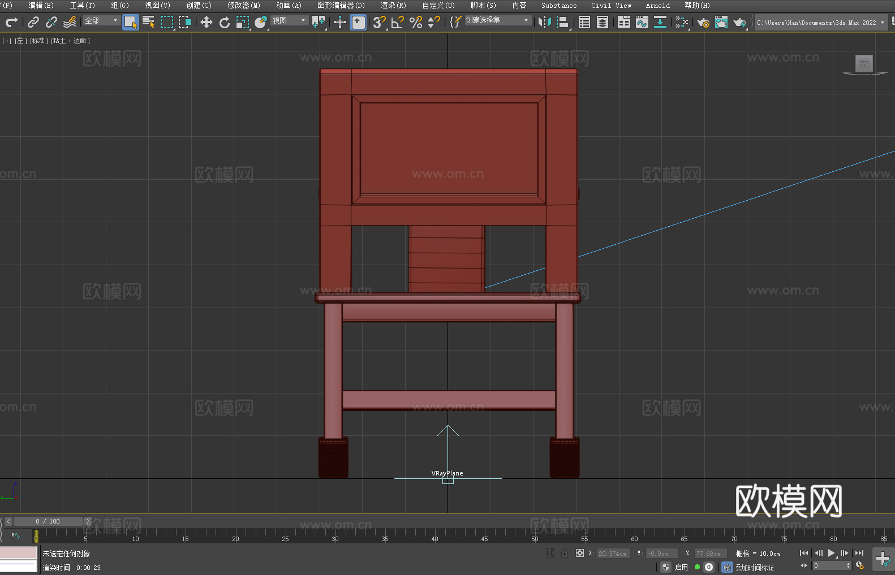This screenshot has width=895, height=575.
Task: Toggle Scene Explorer
Action: tap(584, 22)
